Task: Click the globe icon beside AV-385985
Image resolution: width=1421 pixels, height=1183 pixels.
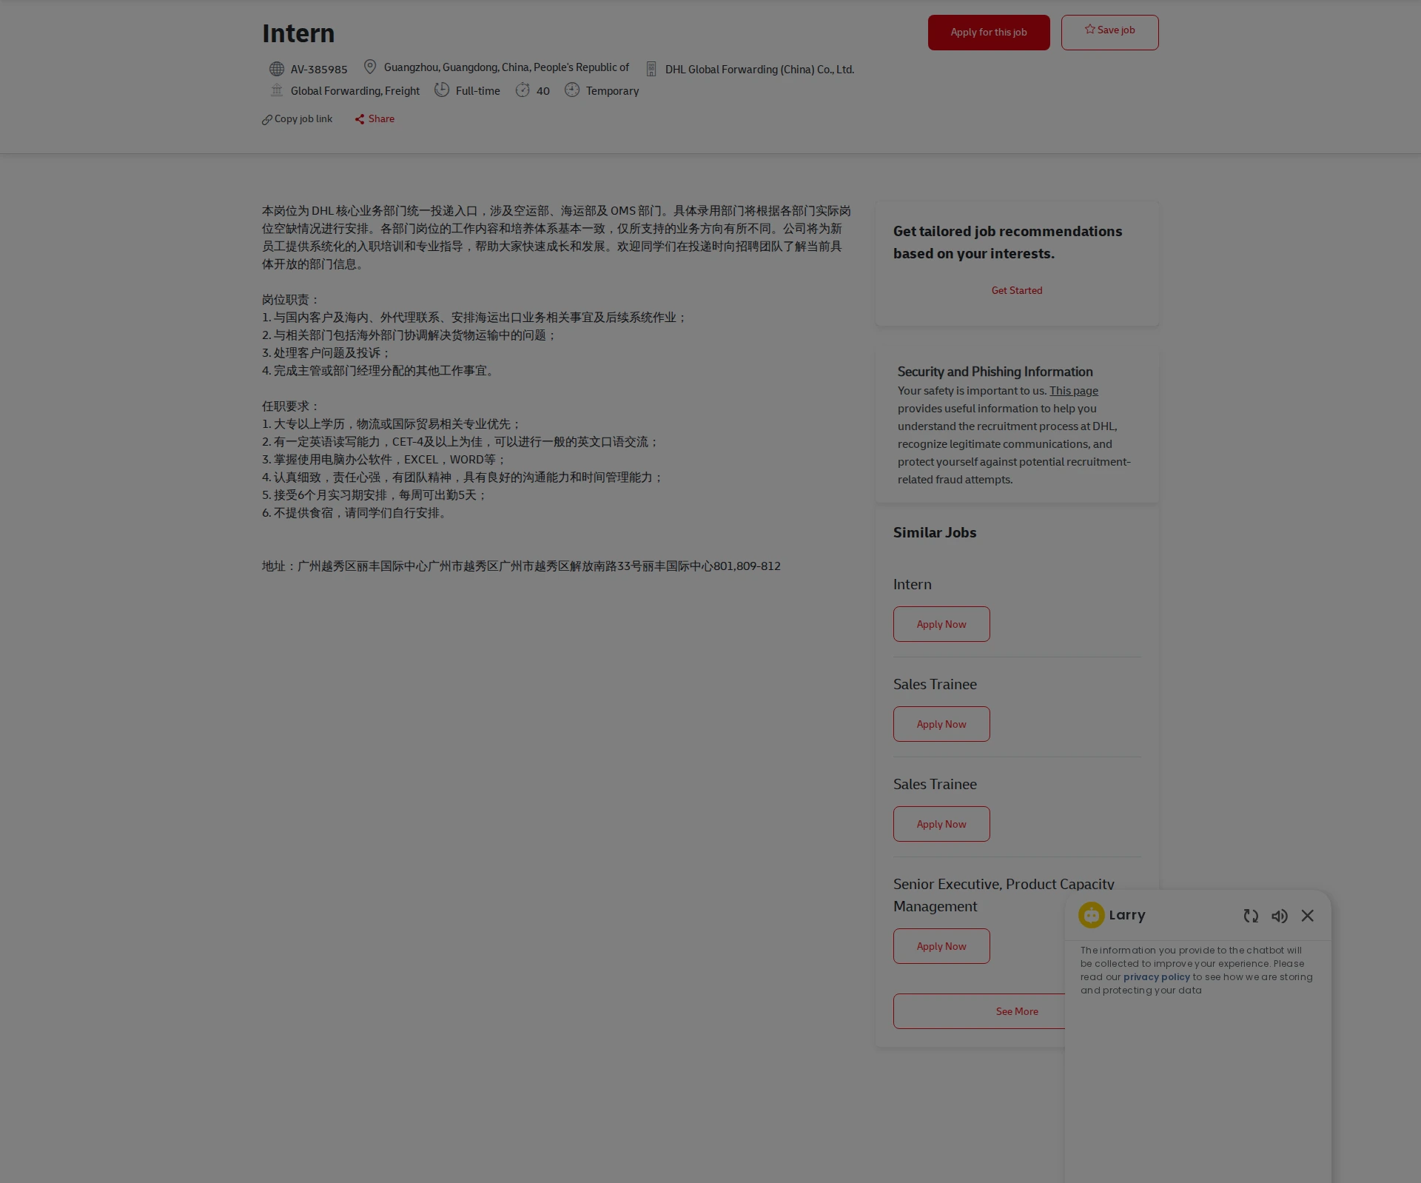Action: pos(277,69)
